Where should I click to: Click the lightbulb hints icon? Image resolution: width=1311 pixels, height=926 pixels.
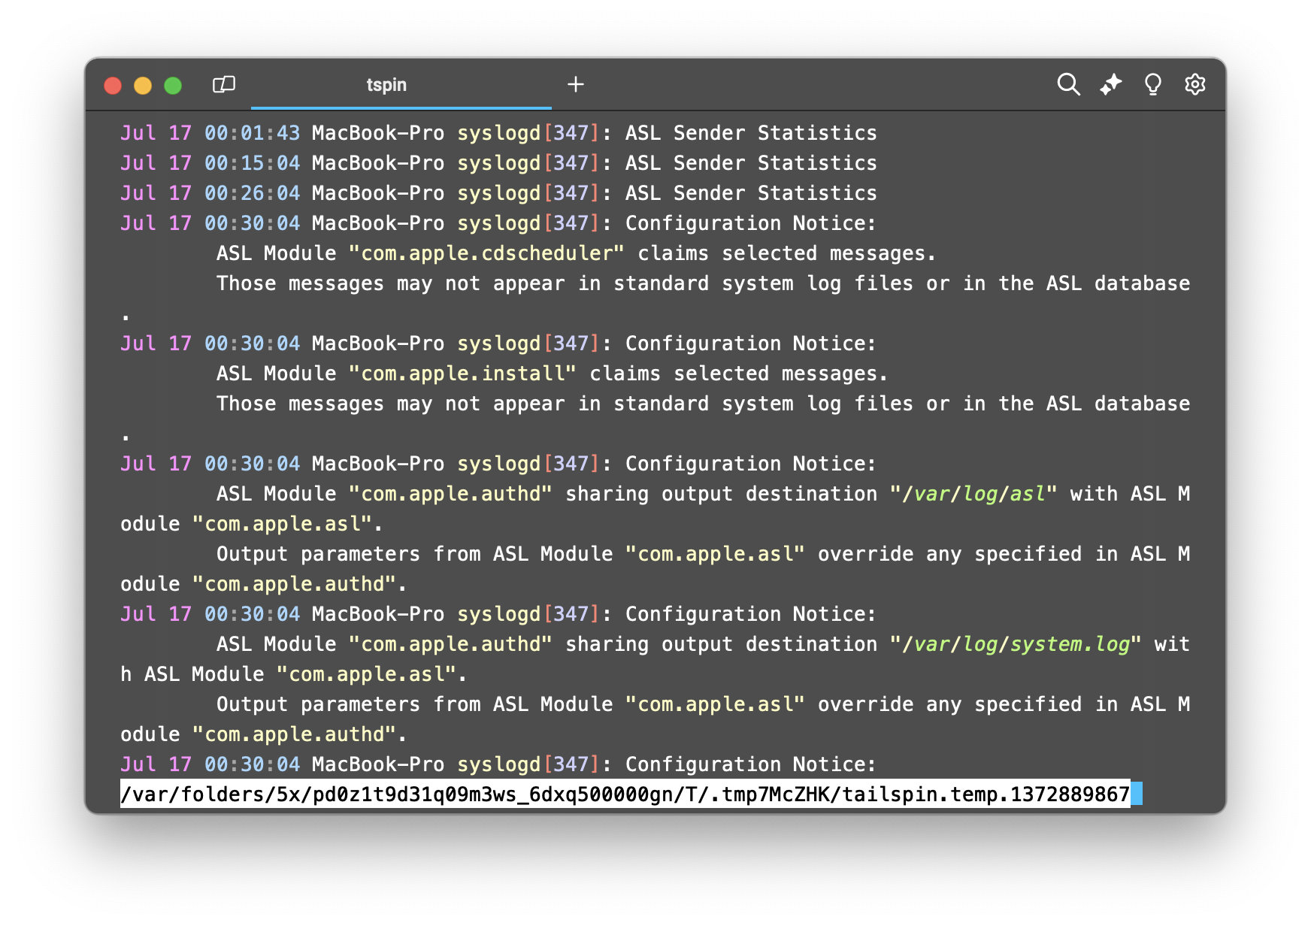click(x=1152, y=84)
